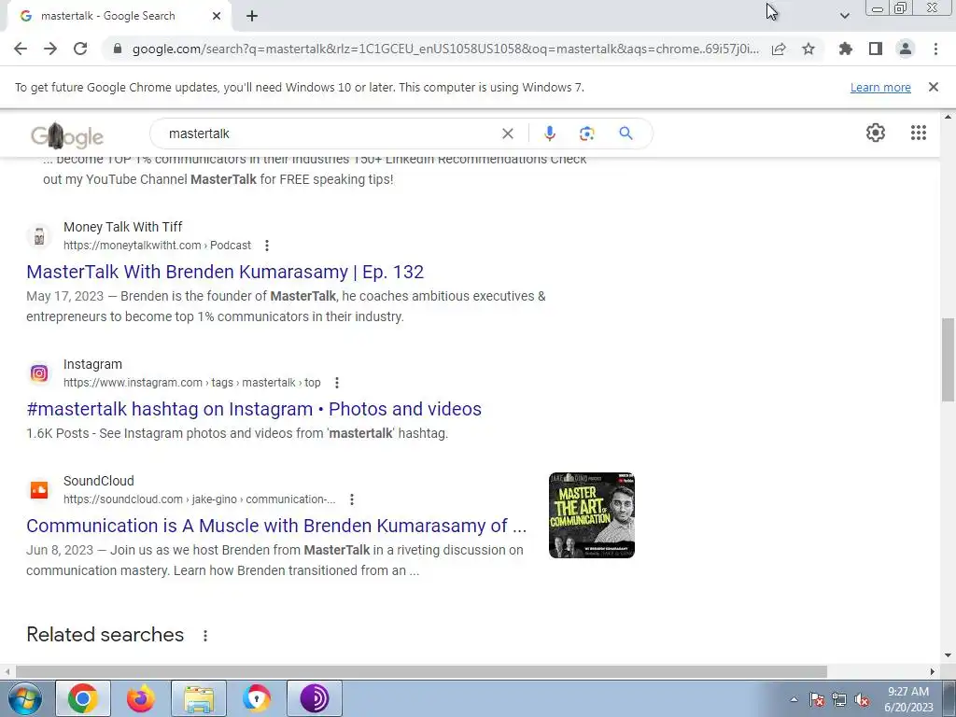The height and width of the screenshot is (717, 956).
Task: Click the Money Talk With Tiff favicon
Action: [39, 236]
